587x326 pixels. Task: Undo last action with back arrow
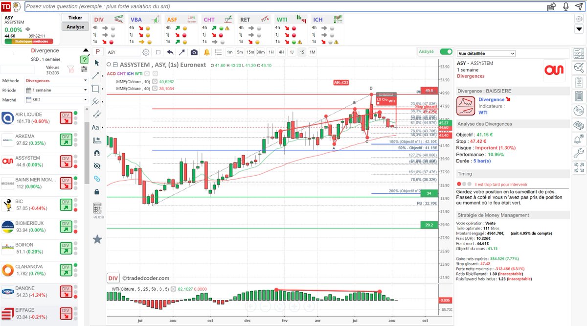170,52
